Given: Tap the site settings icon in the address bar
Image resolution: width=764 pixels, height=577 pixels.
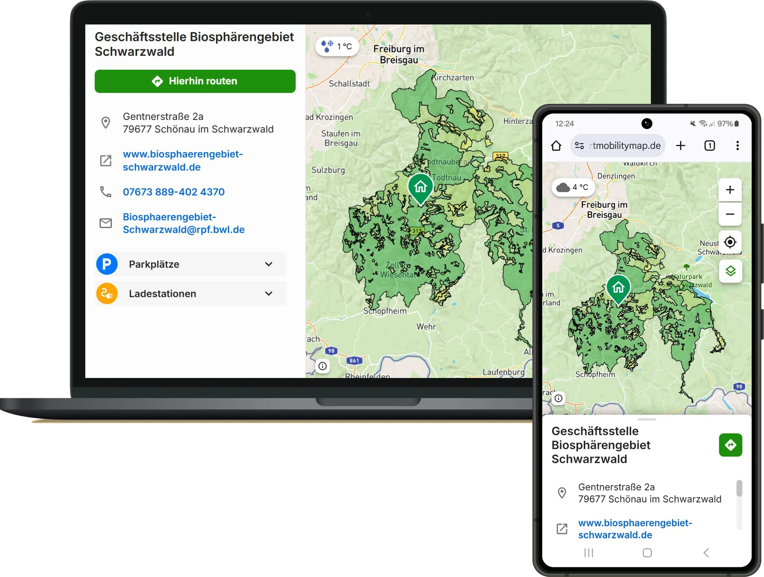Looking at the screenshot, I should [x=579, y=146].
